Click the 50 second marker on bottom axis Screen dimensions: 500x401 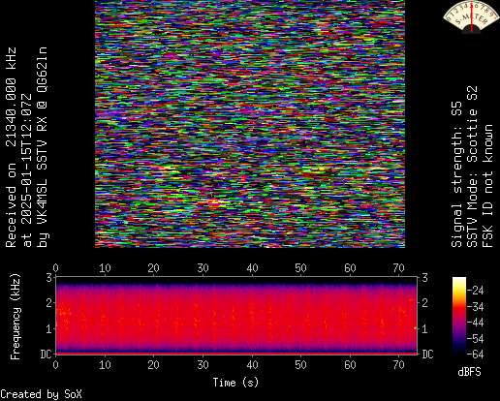click(x=300, y=365)
